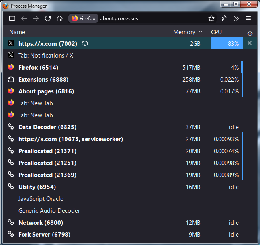Viewport: 260px width, 245px height.
Task: Click the X favicon of x.com (7002)
Action: click(x=11, y=43)
